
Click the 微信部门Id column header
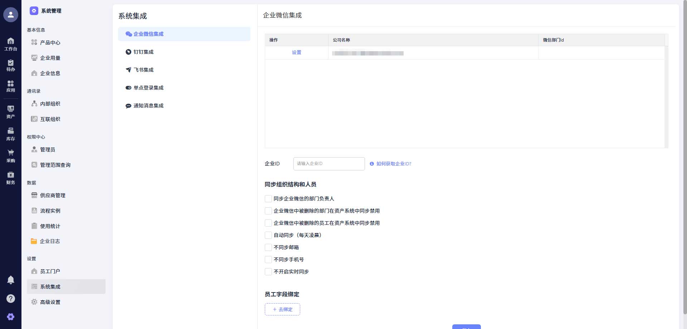(x=601, y=40)
